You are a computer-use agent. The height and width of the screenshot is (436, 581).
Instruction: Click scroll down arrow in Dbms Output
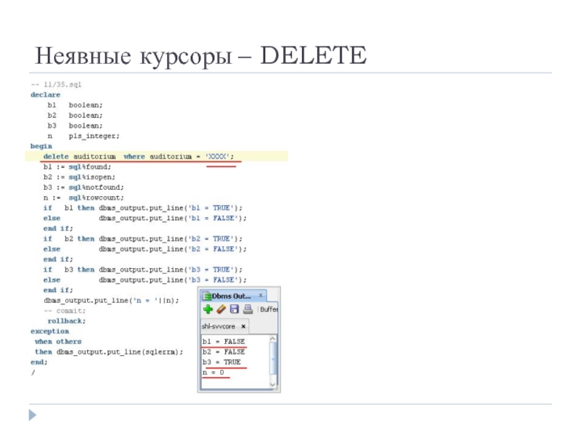(x=273, y=384)
